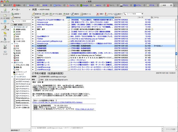Close the Mail panel with the X
The image size is (178, 132).
[30, 10]
